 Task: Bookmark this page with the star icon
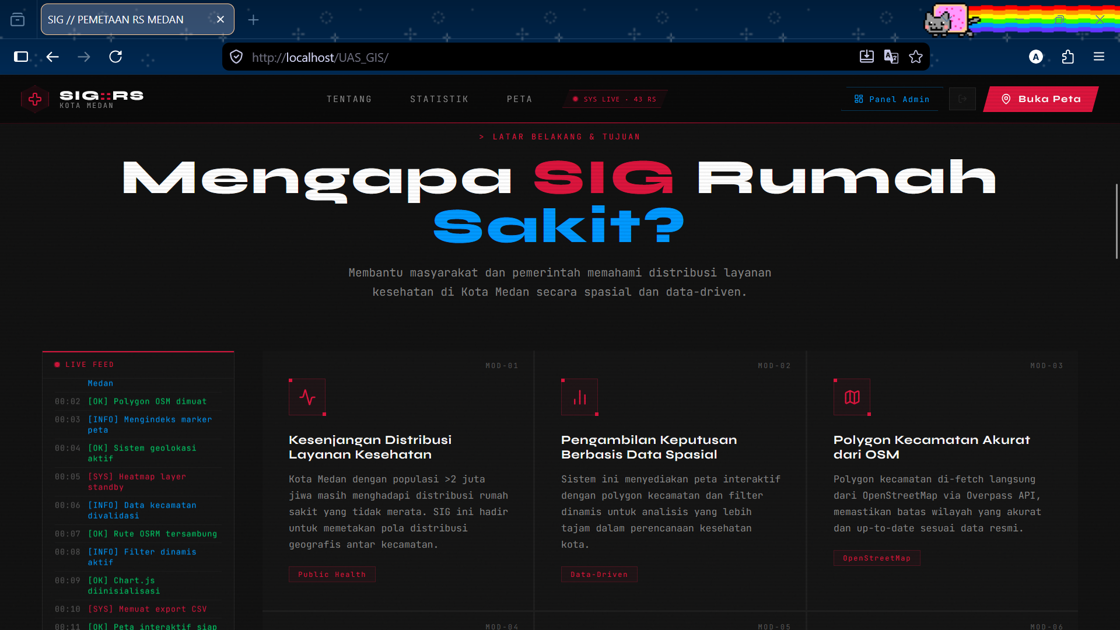(916, 57)
